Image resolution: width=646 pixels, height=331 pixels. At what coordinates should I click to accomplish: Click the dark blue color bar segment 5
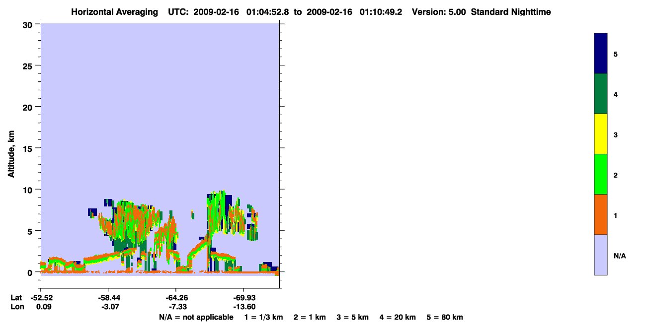600,53
